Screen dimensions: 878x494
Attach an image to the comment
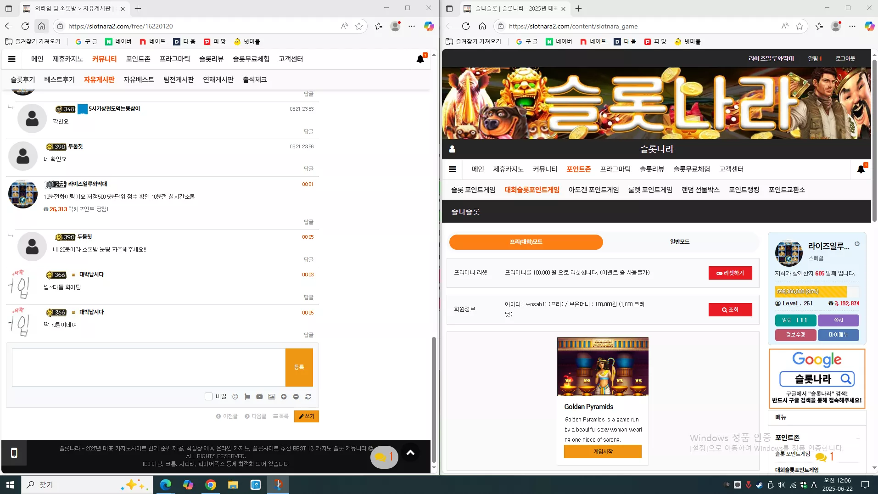(272, 397)
